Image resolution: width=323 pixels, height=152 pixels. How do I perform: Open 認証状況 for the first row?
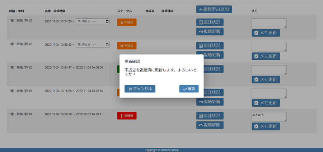tap(210, 22)
